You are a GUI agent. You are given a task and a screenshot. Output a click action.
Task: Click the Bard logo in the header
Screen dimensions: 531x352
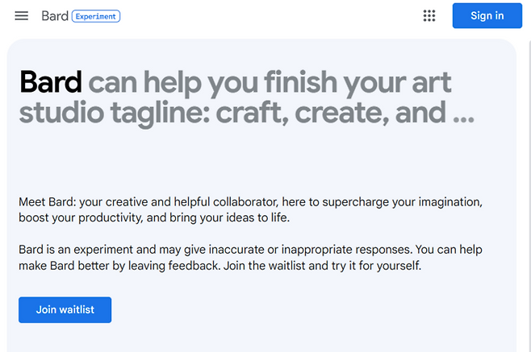click(55, 16)
